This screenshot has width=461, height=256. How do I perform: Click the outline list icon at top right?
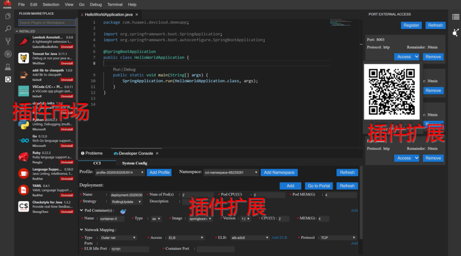(455, 17)
